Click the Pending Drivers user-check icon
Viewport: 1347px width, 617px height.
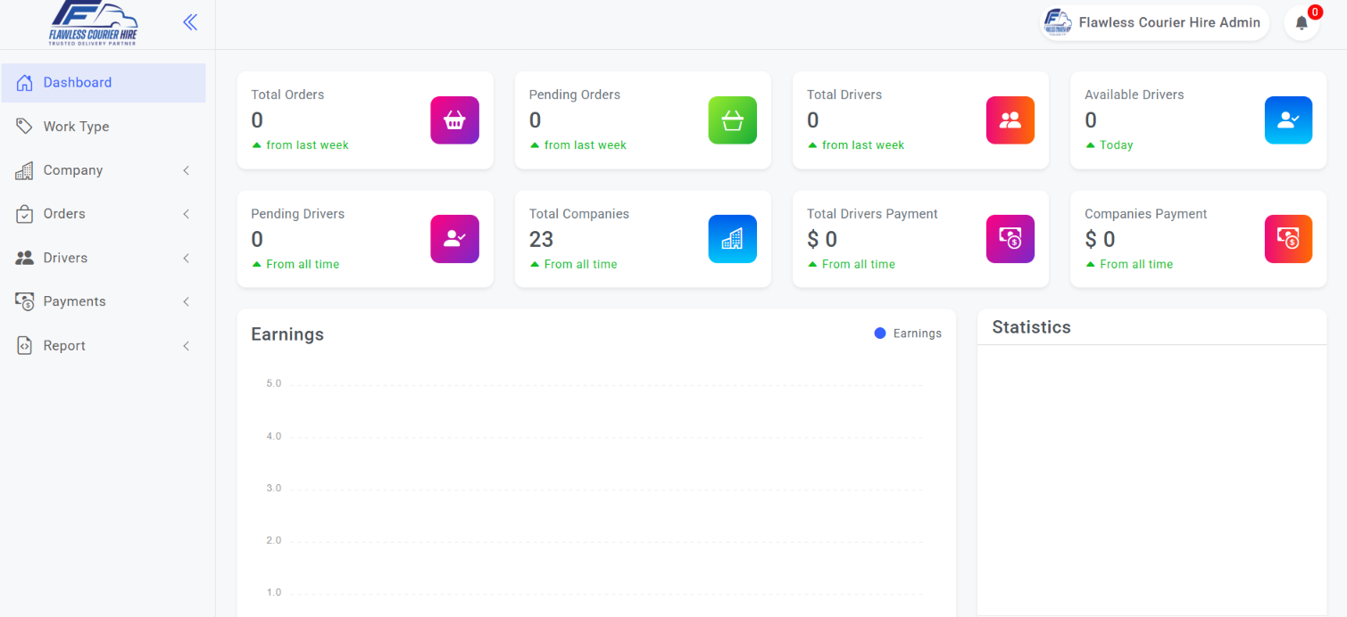point(454,239)
